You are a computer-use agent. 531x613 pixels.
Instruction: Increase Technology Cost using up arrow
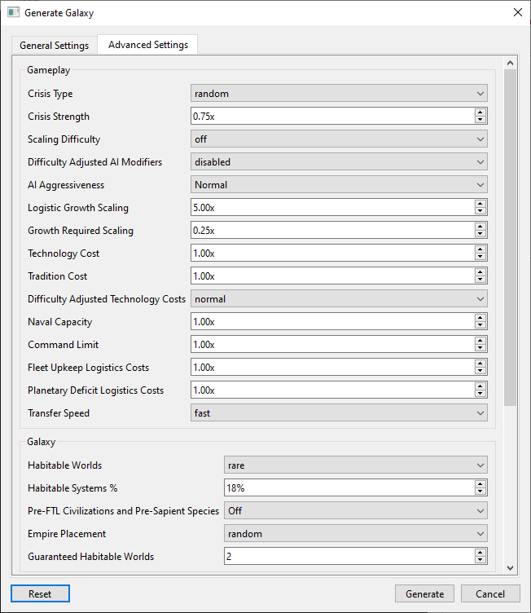481,249
